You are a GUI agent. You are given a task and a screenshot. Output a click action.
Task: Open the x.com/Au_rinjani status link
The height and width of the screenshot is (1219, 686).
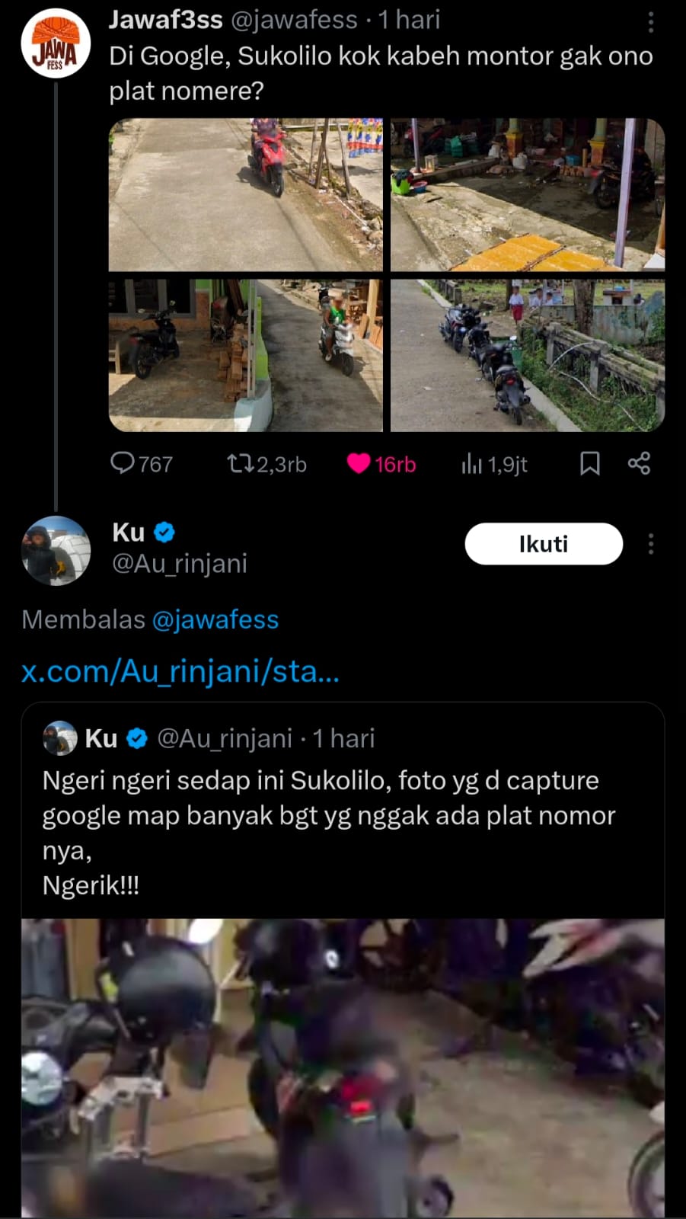pos(180,671)
